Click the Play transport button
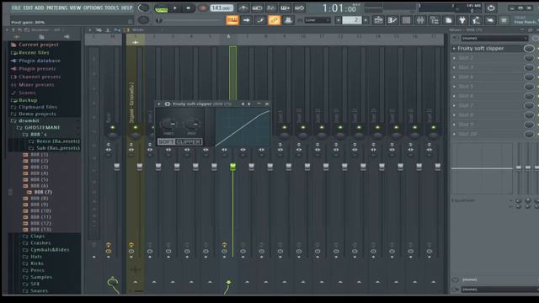 [x=175, y=8]
